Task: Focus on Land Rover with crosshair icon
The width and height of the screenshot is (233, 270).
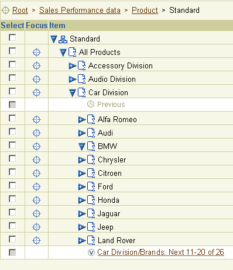Action: tap(36, 240)
